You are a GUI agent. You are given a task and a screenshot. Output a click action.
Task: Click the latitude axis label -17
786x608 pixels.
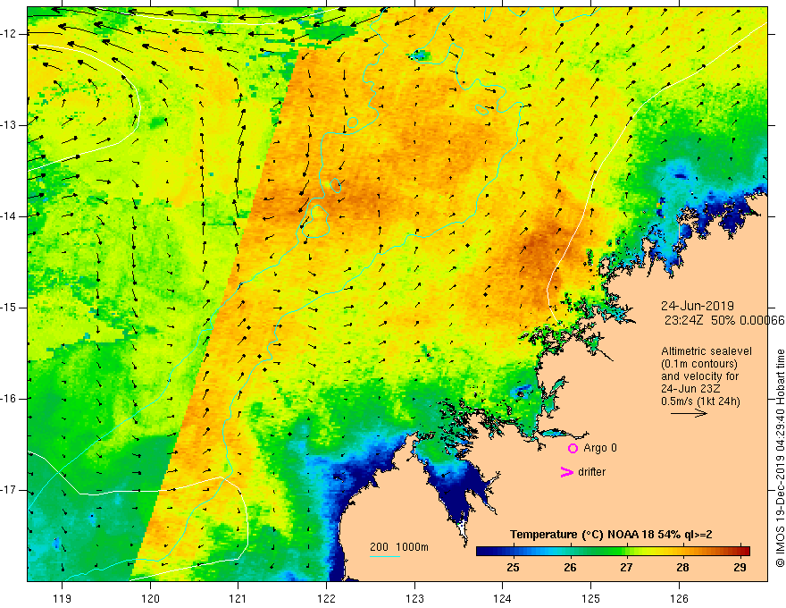[9, 490]
